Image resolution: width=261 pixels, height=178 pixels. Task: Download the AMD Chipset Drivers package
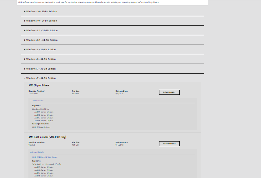click(x=169, y=92)
